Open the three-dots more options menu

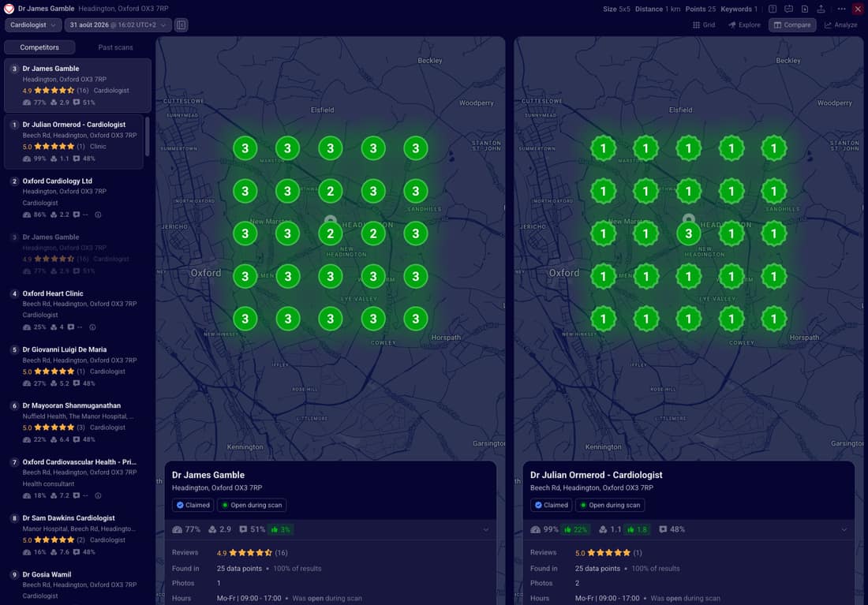841,9
